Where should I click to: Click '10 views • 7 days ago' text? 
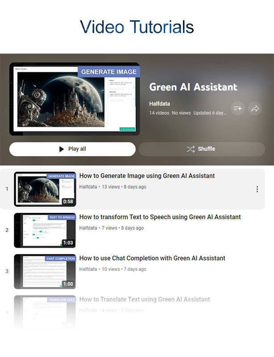124,270
